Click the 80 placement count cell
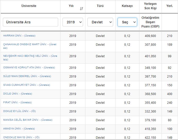This screenshot has height=140, width=178. click(x=170, y=120)
